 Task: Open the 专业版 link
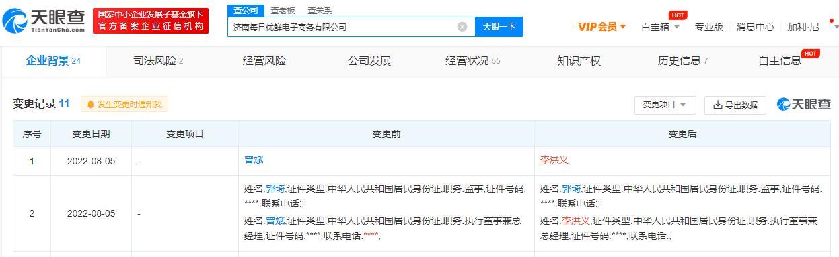708,27
